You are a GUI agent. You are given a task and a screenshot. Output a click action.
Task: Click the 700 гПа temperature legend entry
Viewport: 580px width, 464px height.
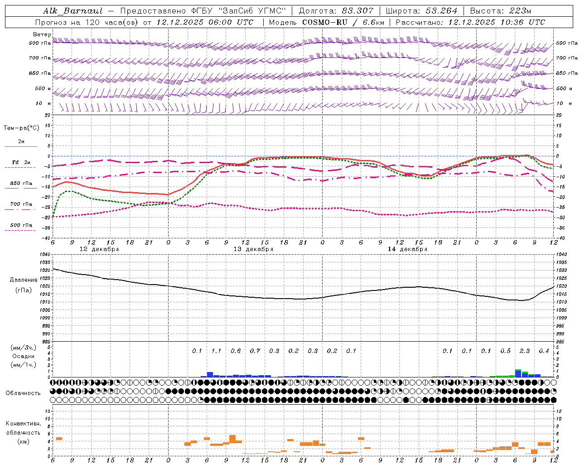[21, 204]
